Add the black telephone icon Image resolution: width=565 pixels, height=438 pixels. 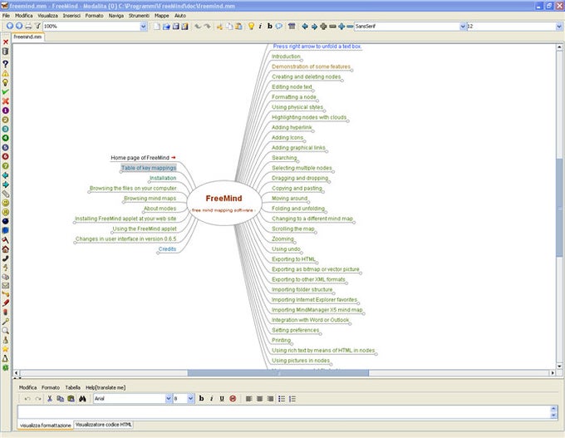click(x=6, y=258)
